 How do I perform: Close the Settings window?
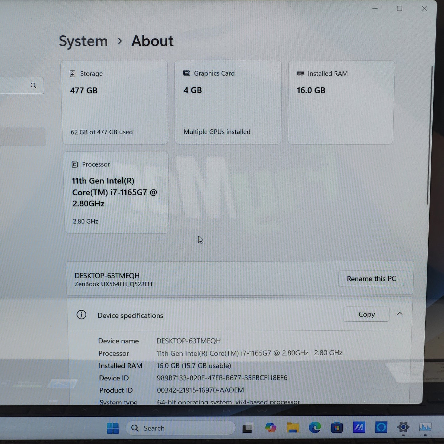[424, 9]
